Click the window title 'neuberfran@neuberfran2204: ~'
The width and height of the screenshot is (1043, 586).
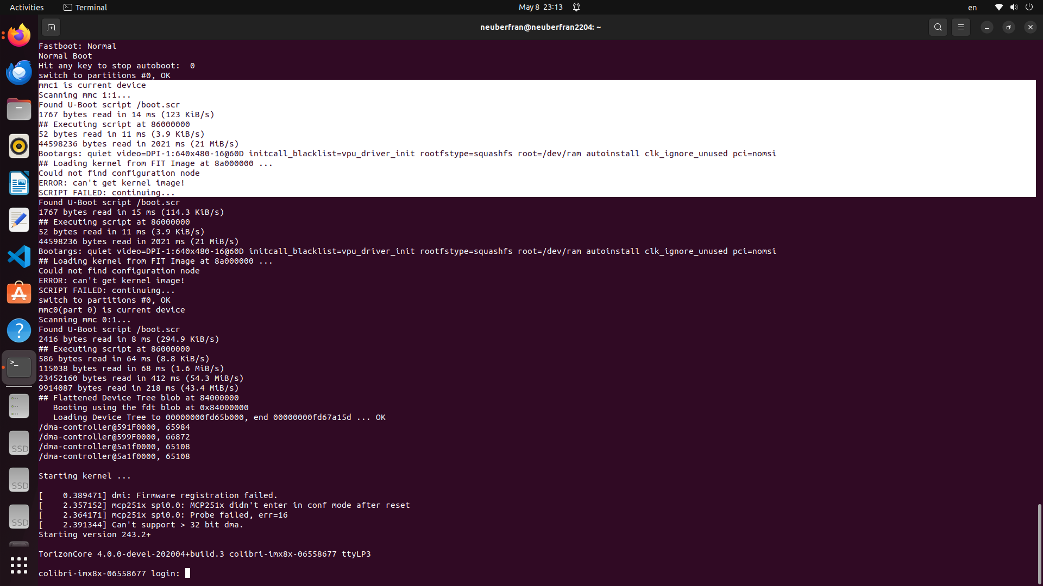click(x=541, y=27)
